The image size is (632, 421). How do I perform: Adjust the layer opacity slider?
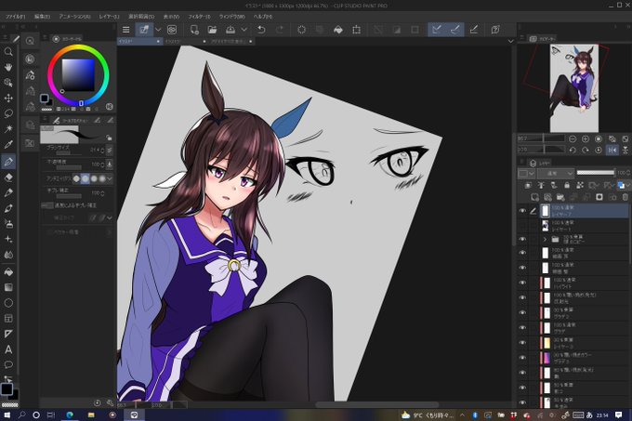[596, 173]
